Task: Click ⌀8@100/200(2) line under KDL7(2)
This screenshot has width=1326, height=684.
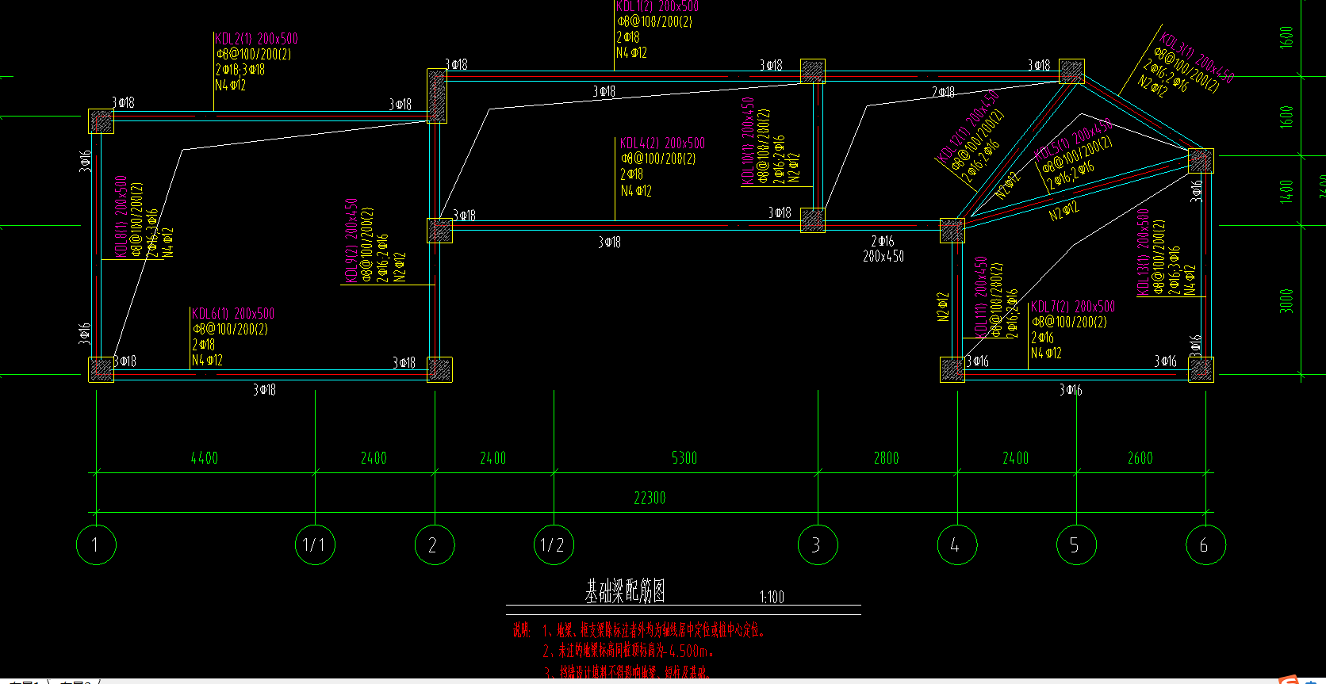Action: click(1069, 323)
